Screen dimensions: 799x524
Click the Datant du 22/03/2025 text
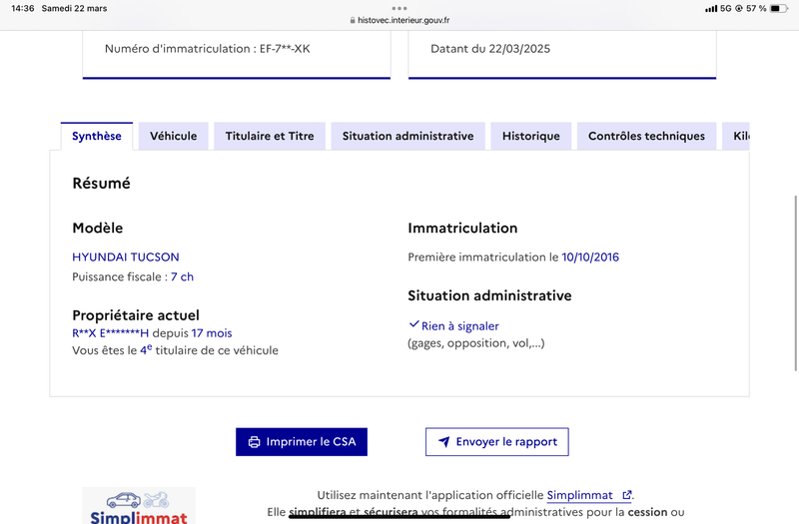click(x=490, y=49)
